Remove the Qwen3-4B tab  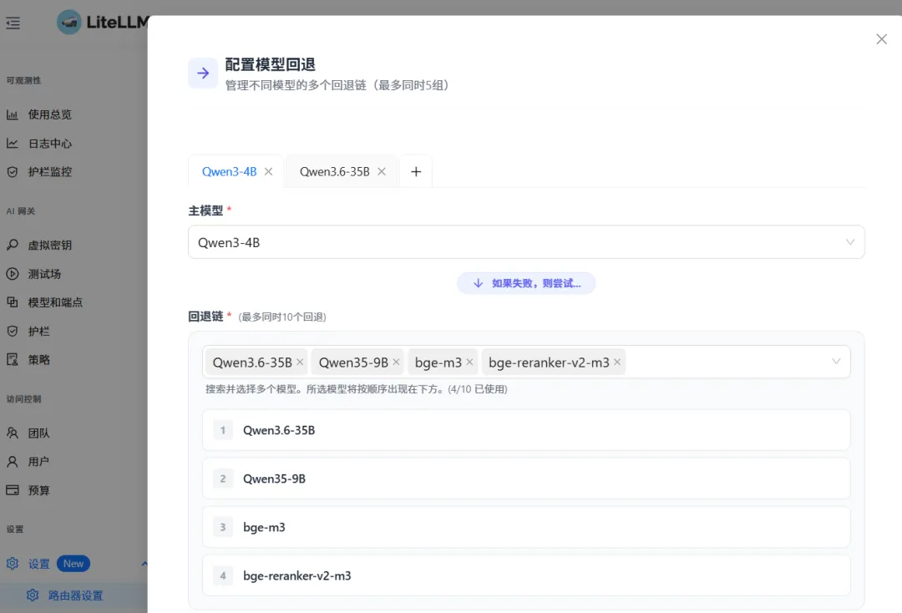coord(269,171)
